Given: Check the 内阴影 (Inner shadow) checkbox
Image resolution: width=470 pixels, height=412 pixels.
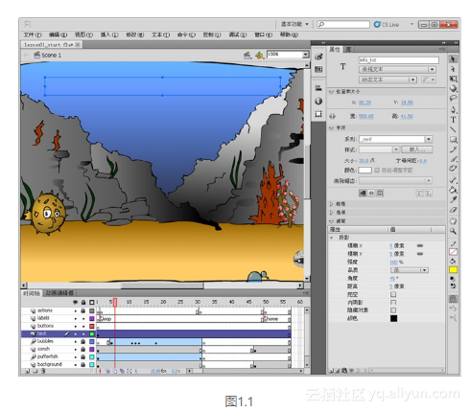Looking at the screenshot, I should pyautogui.click(x=393, y=302).
